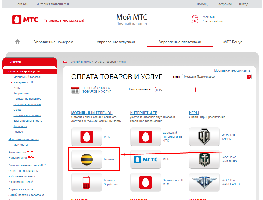The height and width of the screenshot is (200, 263).
Task: Click Выход to log out
Action: (x=243, y=4)
